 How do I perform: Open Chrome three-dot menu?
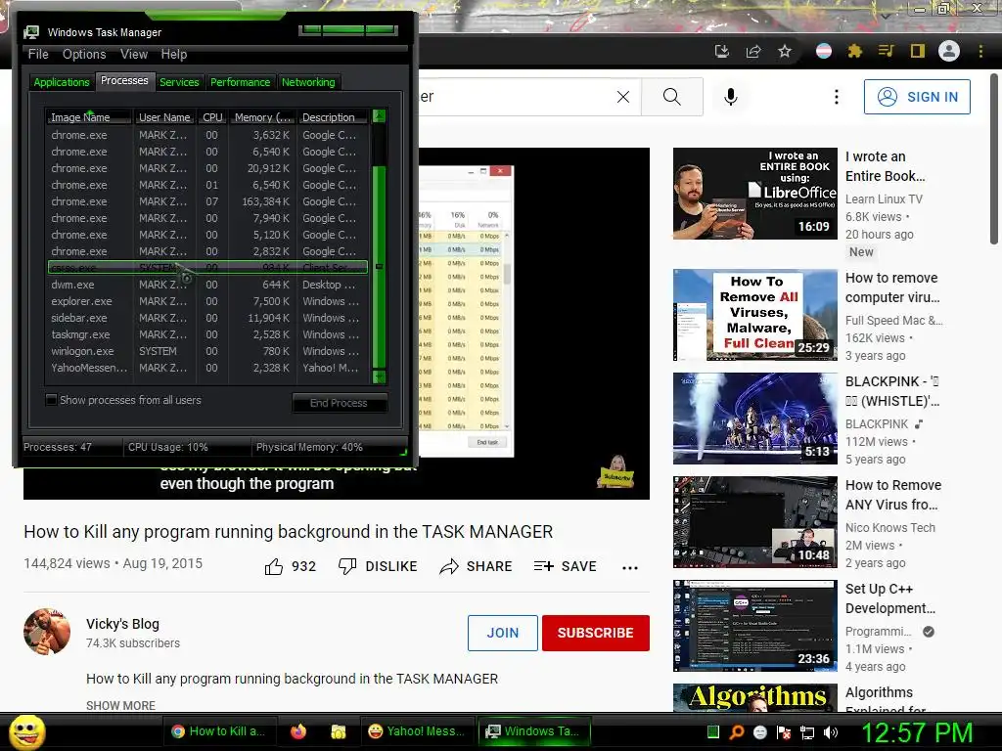click(980, 51)
